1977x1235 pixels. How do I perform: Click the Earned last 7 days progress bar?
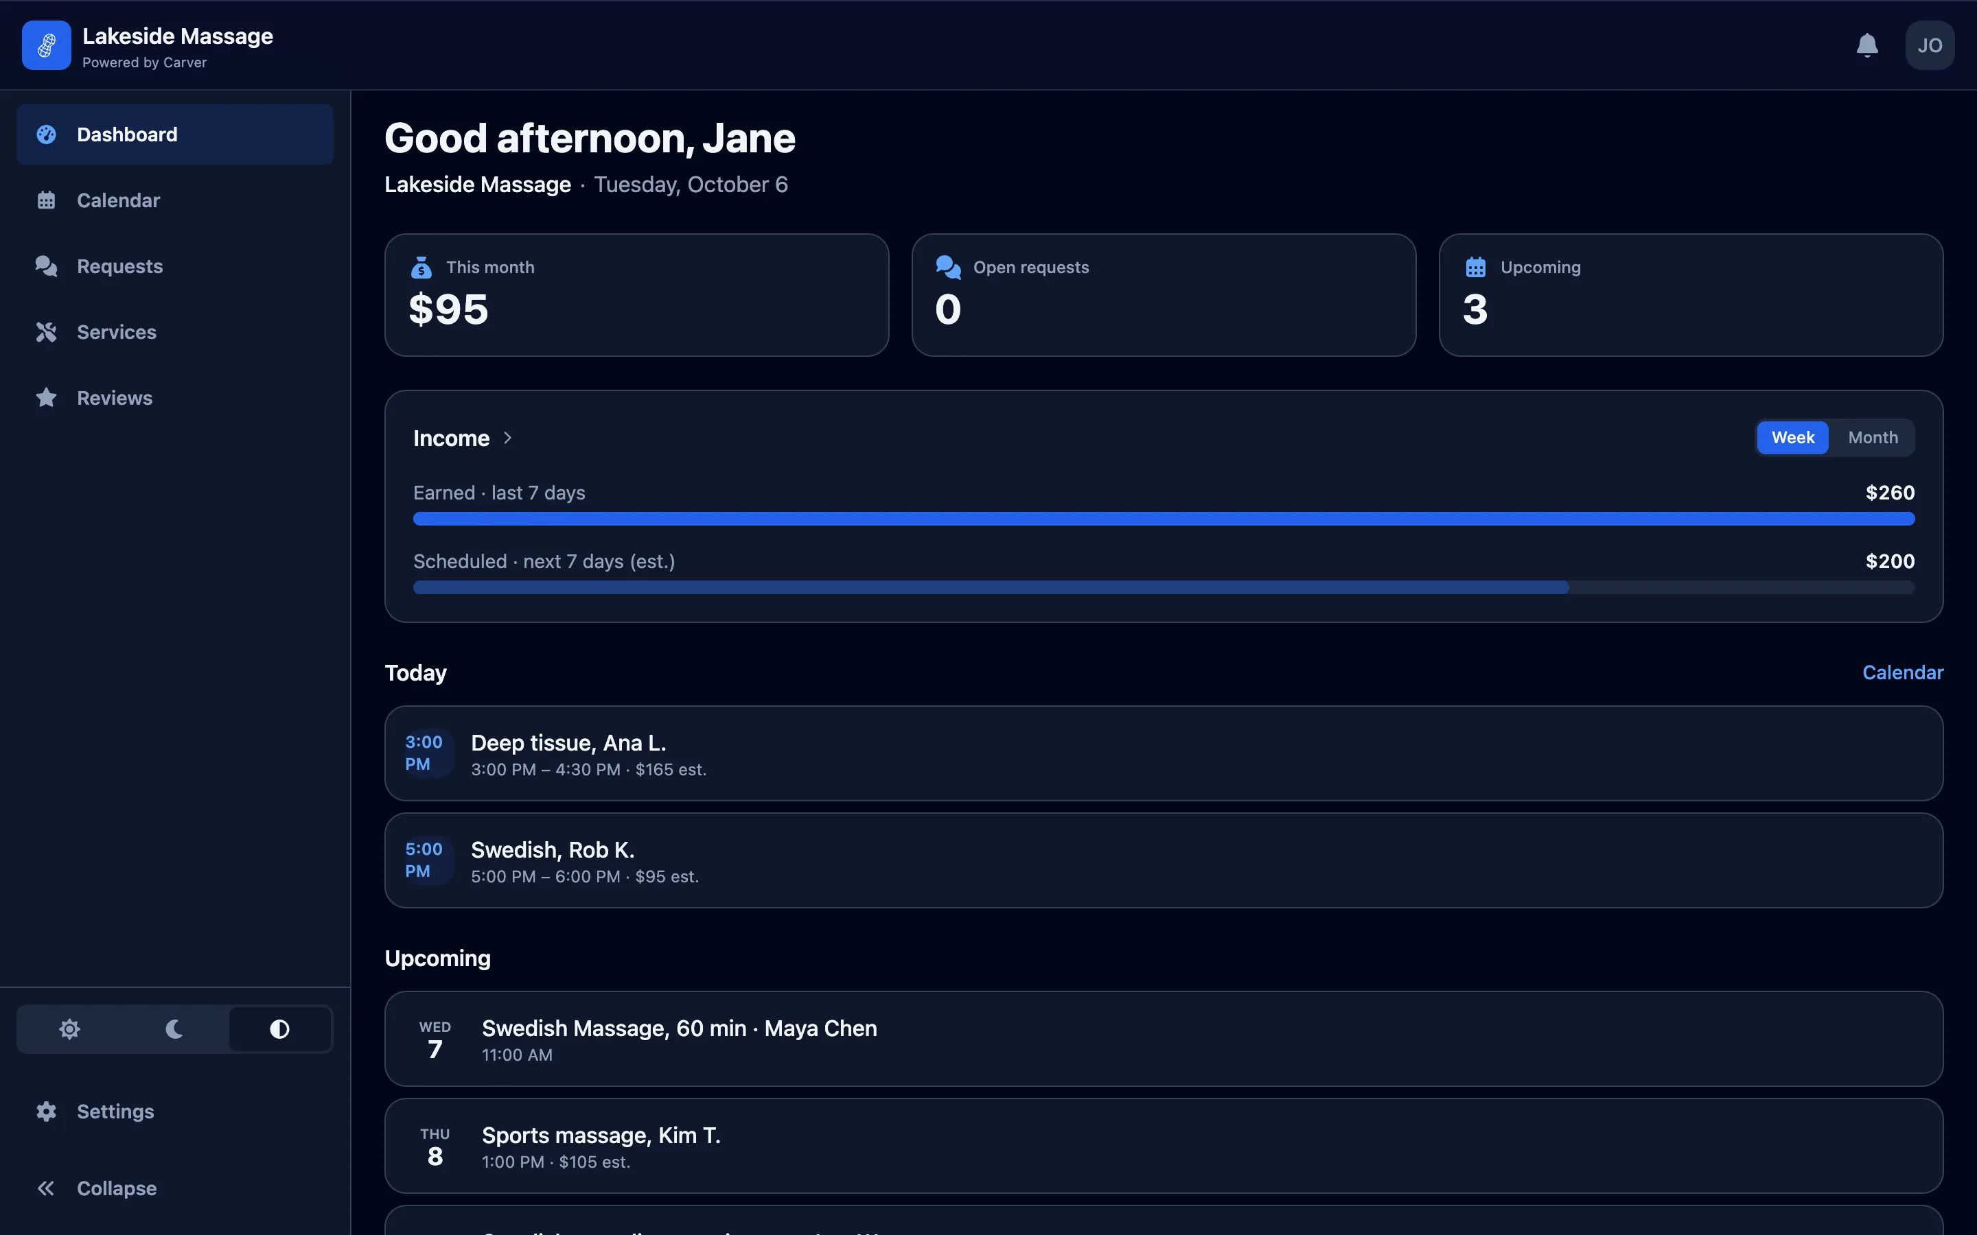pyautogui.click(x=1164, y=519)
